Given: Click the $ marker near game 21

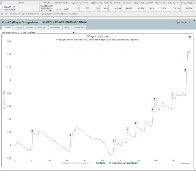Looking at the screenshot, I should point(33,130).
